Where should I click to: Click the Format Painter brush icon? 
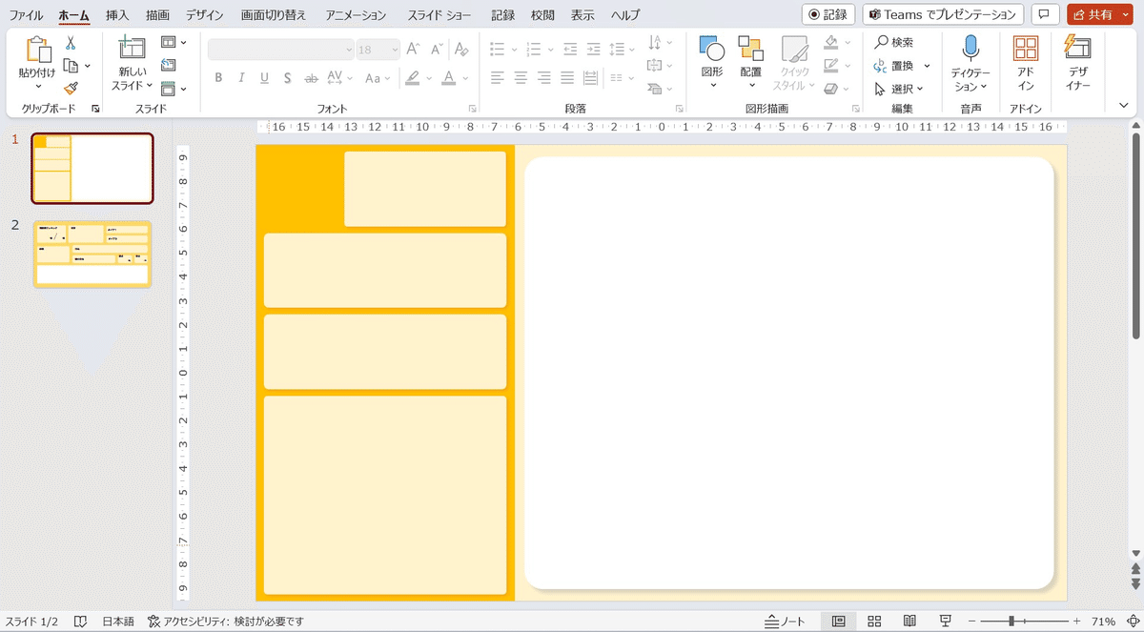pos(71,88)
